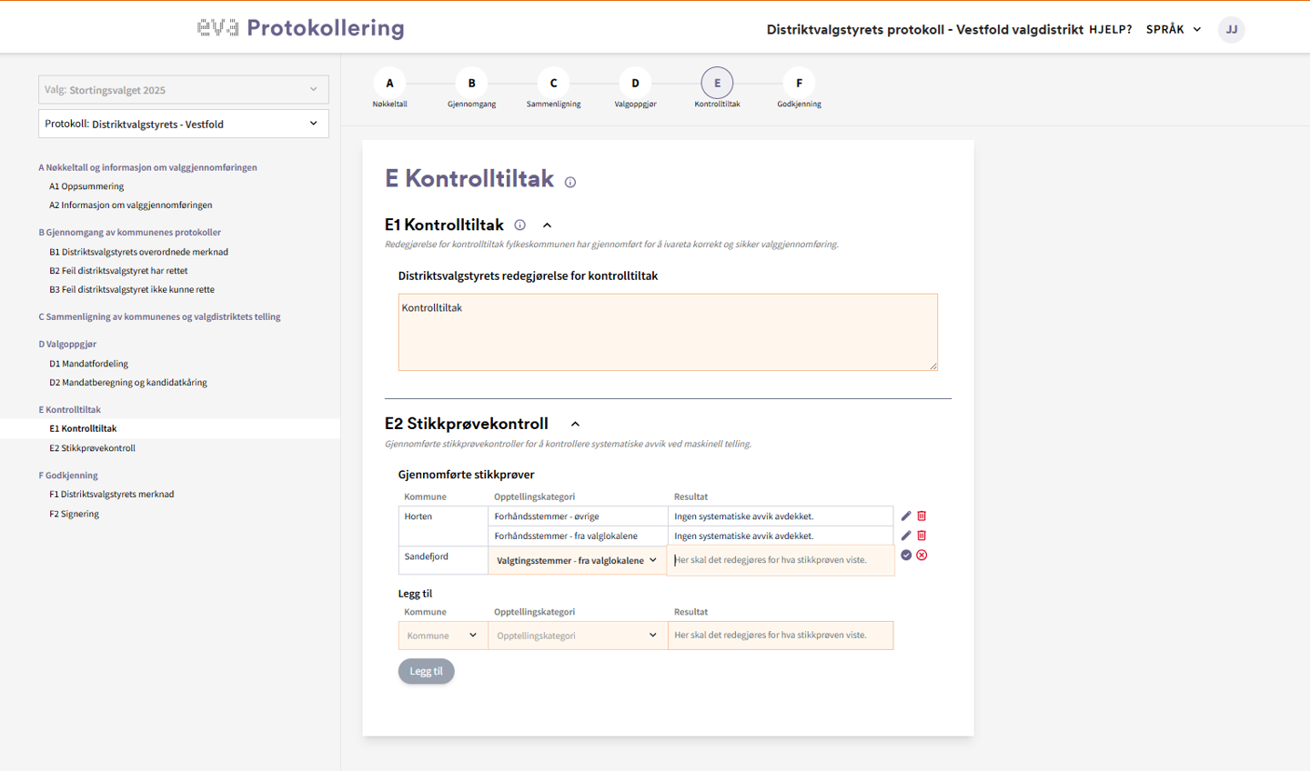Go to step F Godkjenning
1310x771 pixels.
[799, 84]
